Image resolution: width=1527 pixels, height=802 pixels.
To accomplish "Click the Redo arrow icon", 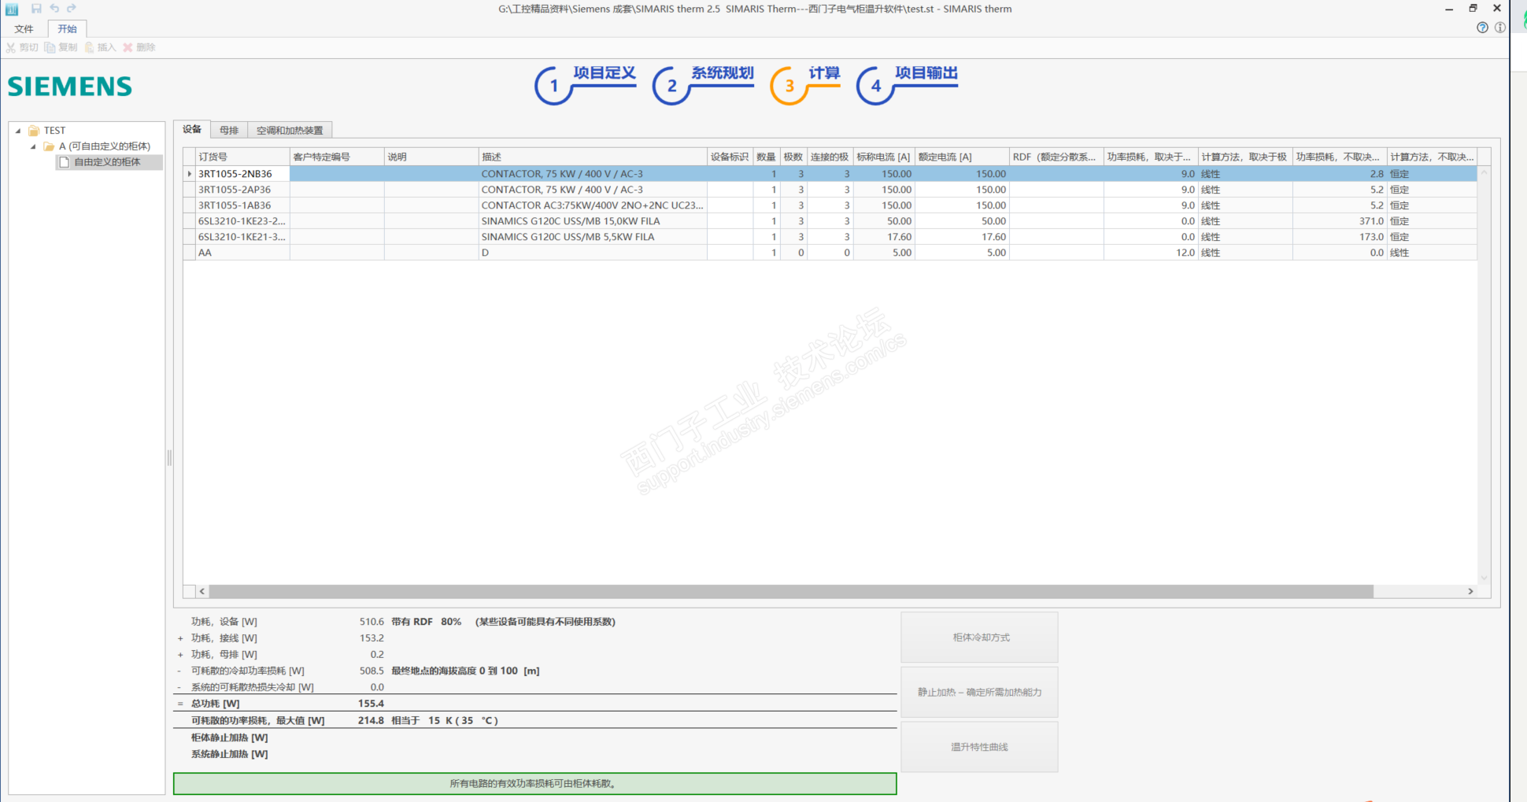I will [x=72, y=9].
